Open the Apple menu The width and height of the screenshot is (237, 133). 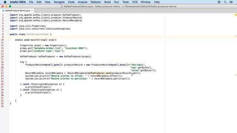click(5, 2)
